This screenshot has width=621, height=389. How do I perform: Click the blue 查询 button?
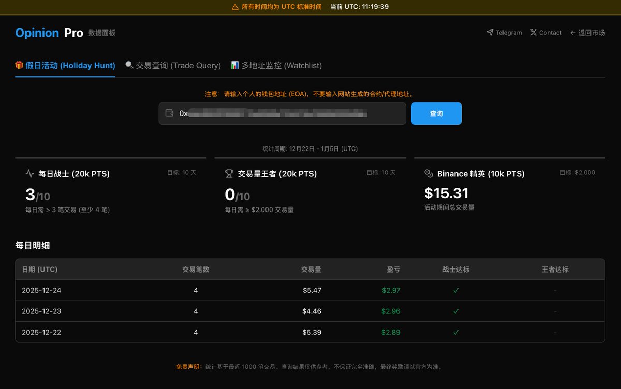point(436,113)
